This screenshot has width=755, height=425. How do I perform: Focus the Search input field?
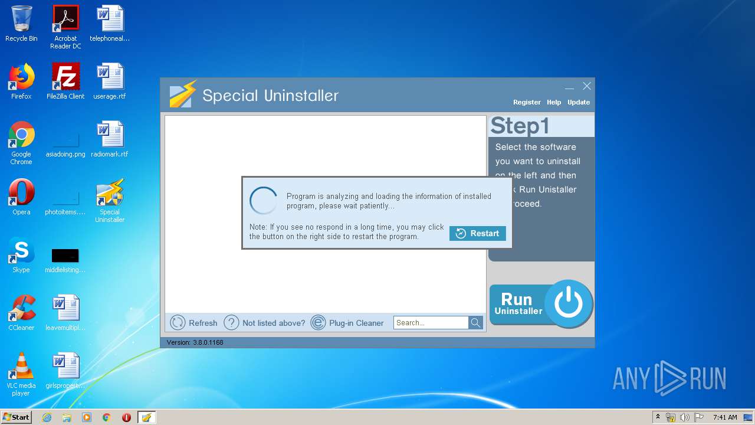pos(431,322)
